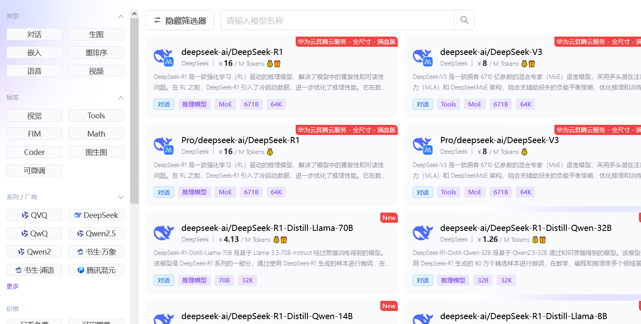641x324 pixels.
Task: Toggle the 生图 type filter
Action: 96,34
